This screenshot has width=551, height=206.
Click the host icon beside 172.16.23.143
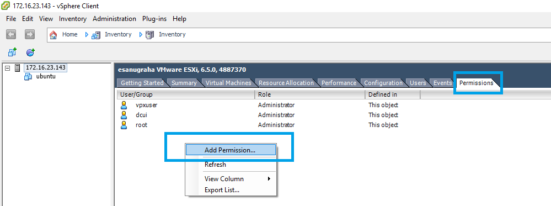[18, 68]
